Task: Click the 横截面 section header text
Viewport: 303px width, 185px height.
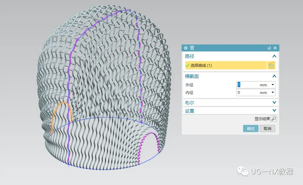Action: [192, 76]
